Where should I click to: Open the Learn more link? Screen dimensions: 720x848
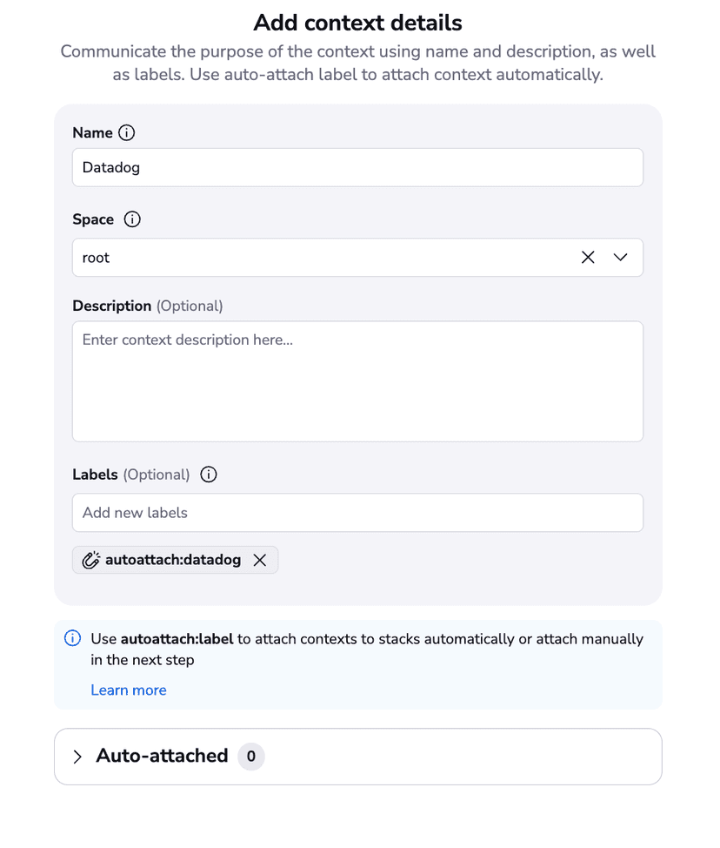[128, 690]
